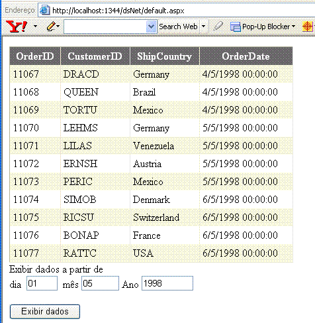This screenshot has height=323, width=315.
Task: Click the highlighter icon next to Search Web
Action: click(218, 27)
